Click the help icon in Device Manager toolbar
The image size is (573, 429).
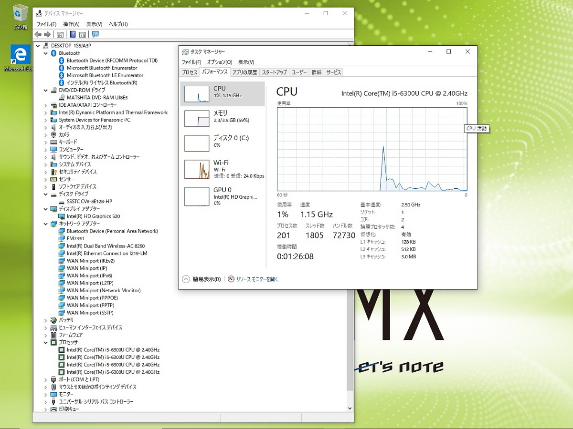point(73,34)
